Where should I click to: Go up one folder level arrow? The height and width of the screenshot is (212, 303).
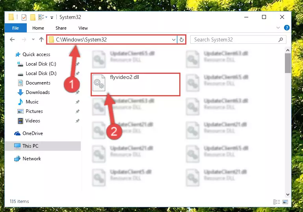tap(41, 39)
